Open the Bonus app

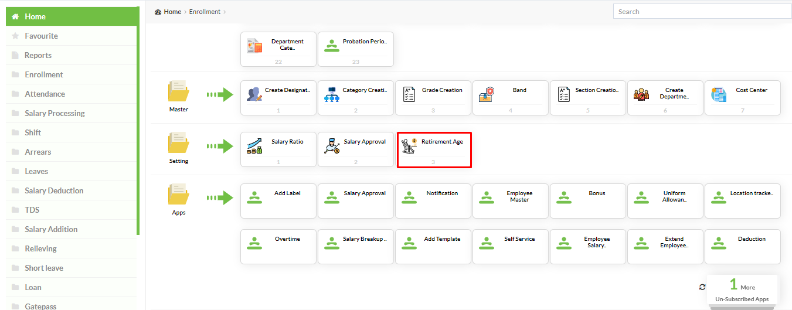click(588, 201)
